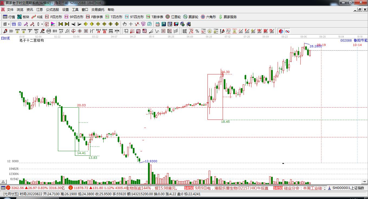
Task: Click the 10-14 date marker
Action: (357, 45)
